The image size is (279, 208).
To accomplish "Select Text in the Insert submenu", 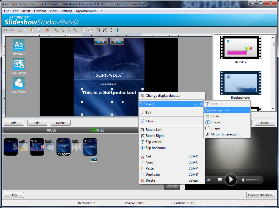I will coord(227,104).
